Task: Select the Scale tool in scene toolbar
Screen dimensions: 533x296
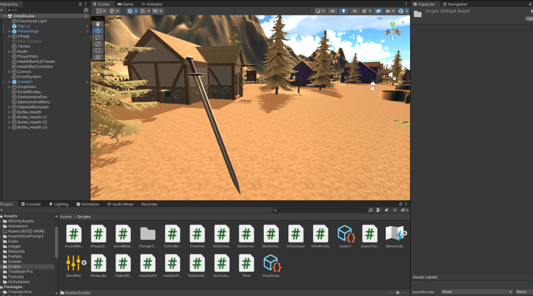Action: pos(98,44)
